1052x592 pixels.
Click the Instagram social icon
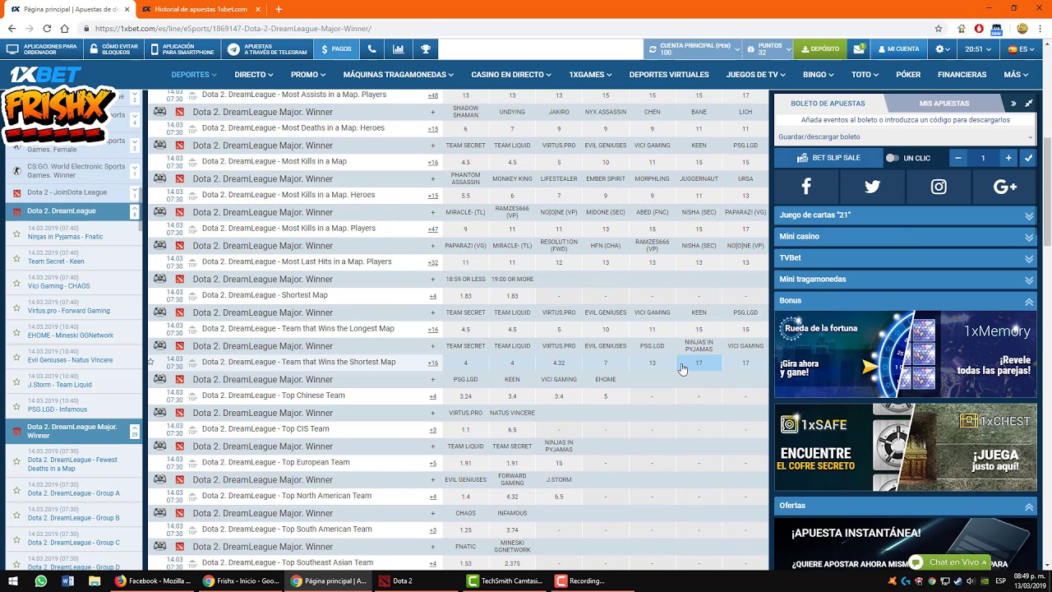[x=939, y=187]
